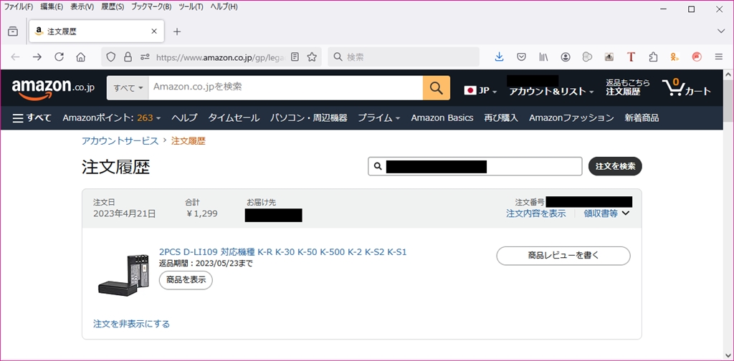
Task: Click the orange translate extension icon
Action: pos(675,57)
